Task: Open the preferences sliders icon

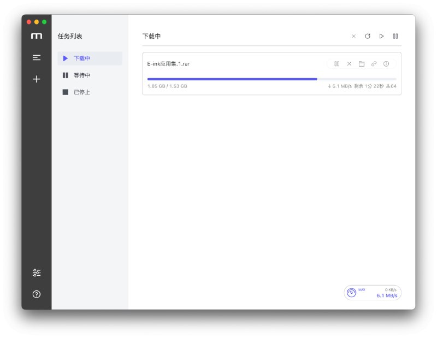Action: 37,272
